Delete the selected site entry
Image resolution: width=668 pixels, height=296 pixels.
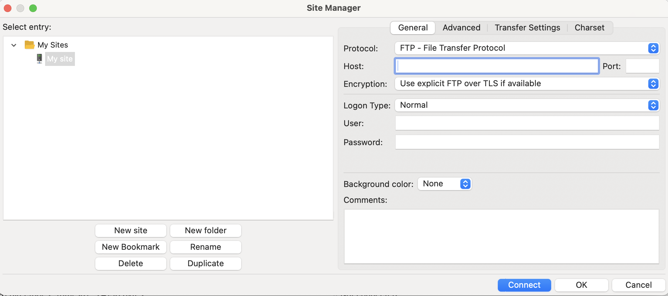(130, 263)
